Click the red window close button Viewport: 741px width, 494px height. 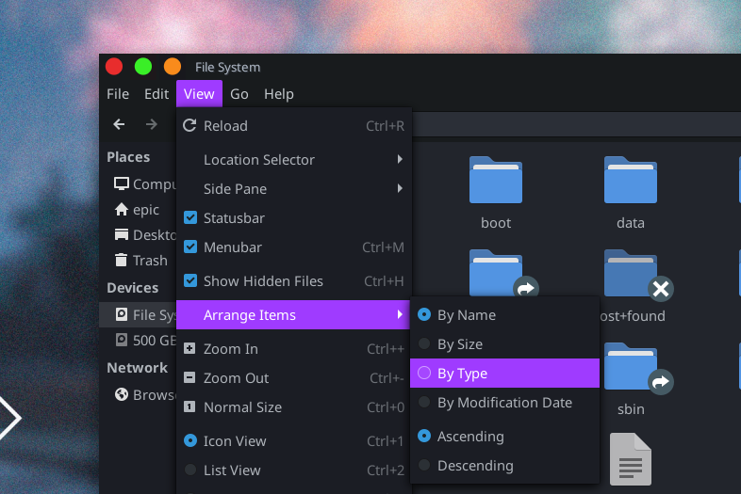click(114, 67)
